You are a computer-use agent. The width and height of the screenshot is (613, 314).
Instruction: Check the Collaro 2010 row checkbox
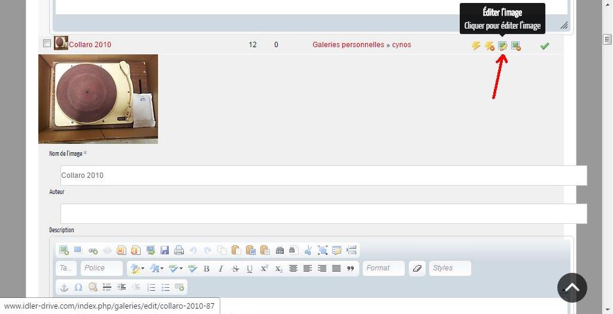tap(47, 43)
